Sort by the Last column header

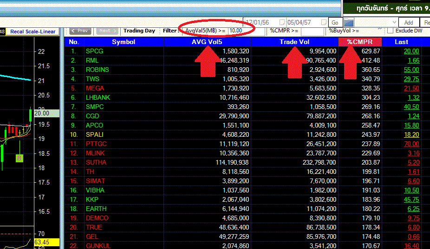point(401,42)
